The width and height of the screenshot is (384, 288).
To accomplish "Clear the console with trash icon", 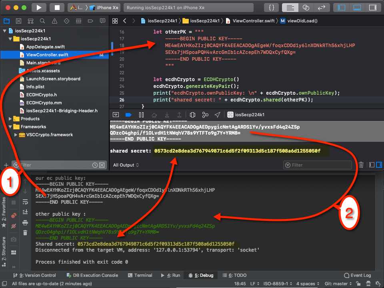I will (x=361, y=165).
